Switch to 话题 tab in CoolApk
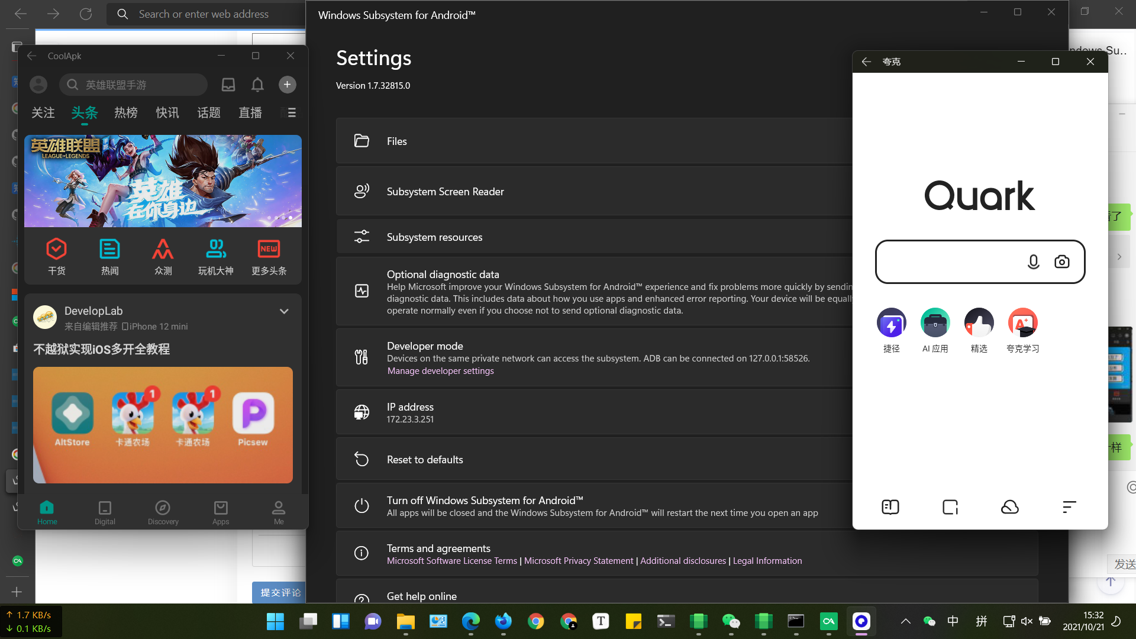 point(209,112)
